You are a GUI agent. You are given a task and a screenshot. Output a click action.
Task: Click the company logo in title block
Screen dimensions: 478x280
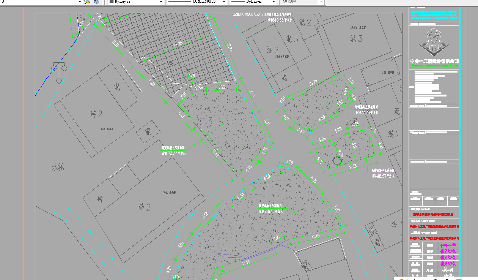point(434,43)
